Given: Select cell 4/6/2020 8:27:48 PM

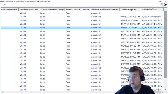Looking at the screenshot, I should click(x=130, y=53).
